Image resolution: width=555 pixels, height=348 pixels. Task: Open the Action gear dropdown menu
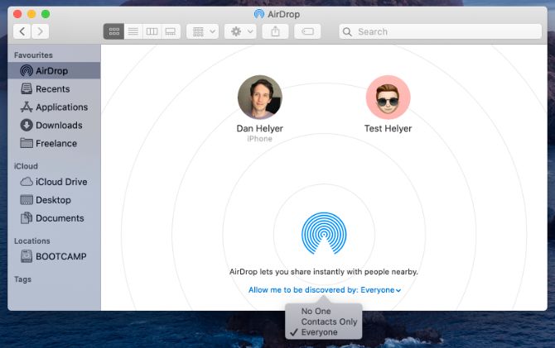pyautogui.click(x=240, y=31)
